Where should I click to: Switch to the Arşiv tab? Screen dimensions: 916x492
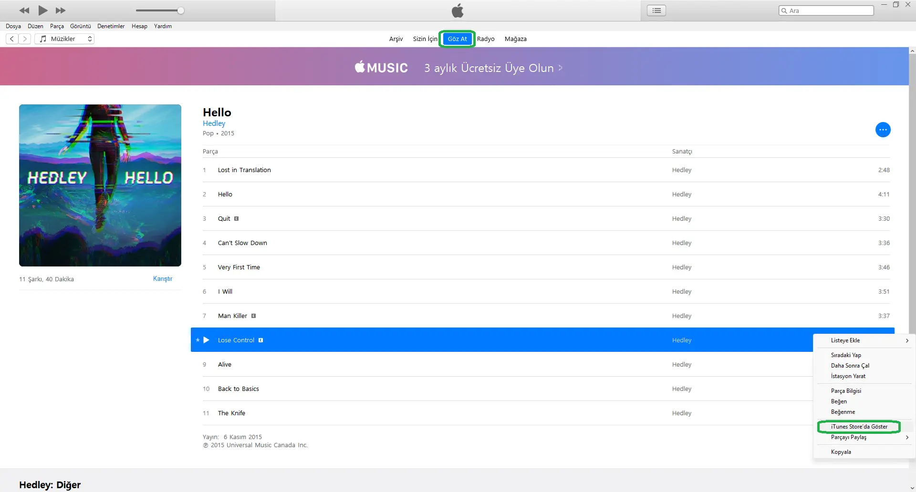pyautogui.click(x=396, y=39)
